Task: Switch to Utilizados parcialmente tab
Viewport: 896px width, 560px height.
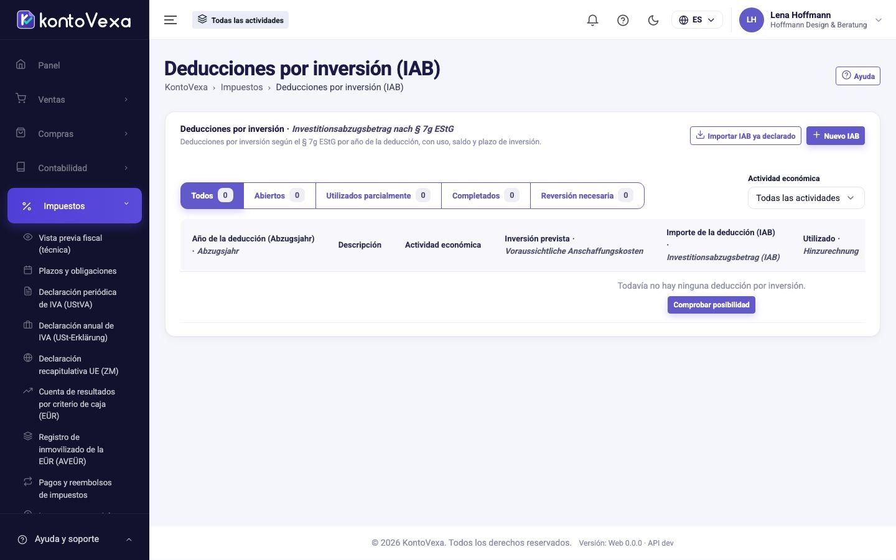Action: tap(378, 195)
